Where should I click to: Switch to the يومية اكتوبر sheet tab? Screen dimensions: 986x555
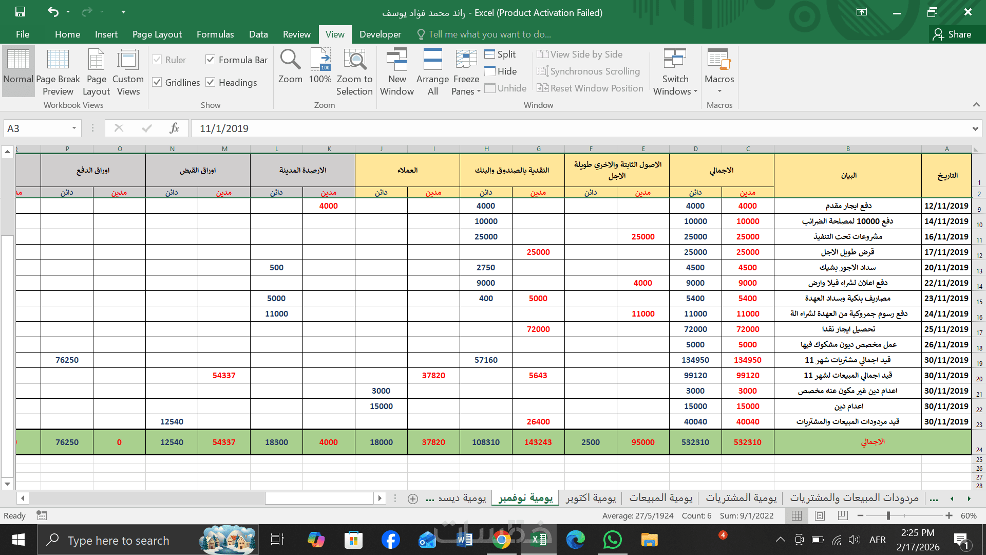tap(591, 498)
